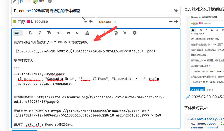Click the discourse tags field
The height and width of the screenshot is (131, 224).
pyautogui.click(x=139, y=22)
